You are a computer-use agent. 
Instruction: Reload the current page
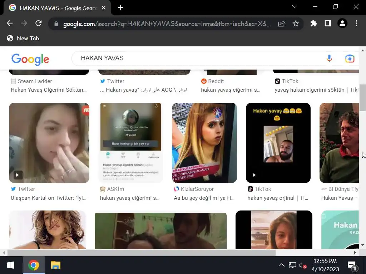coord(39,23)
